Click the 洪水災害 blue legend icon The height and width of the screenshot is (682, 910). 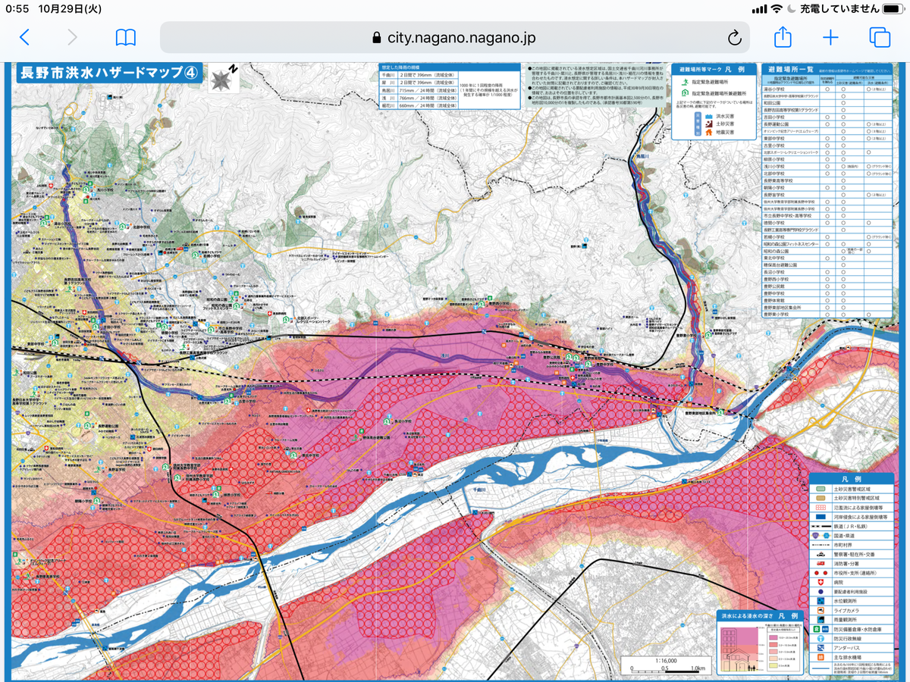[x=709, y=117]
